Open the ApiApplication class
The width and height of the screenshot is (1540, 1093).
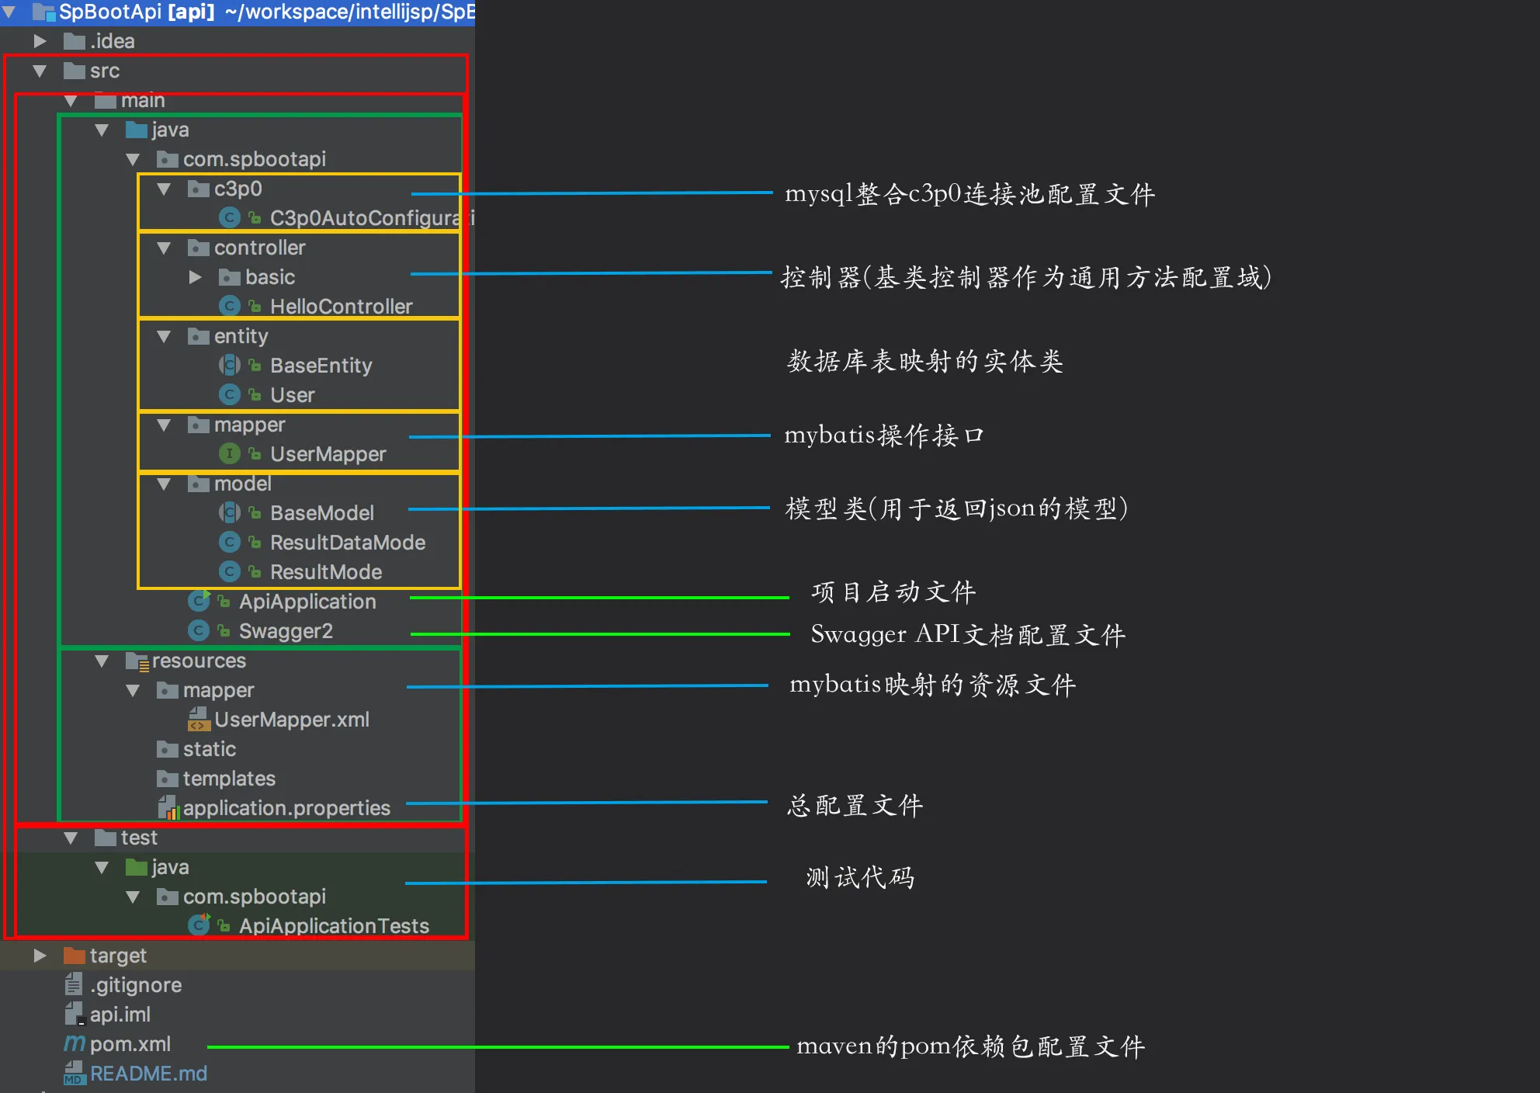[x=307, y=602]
